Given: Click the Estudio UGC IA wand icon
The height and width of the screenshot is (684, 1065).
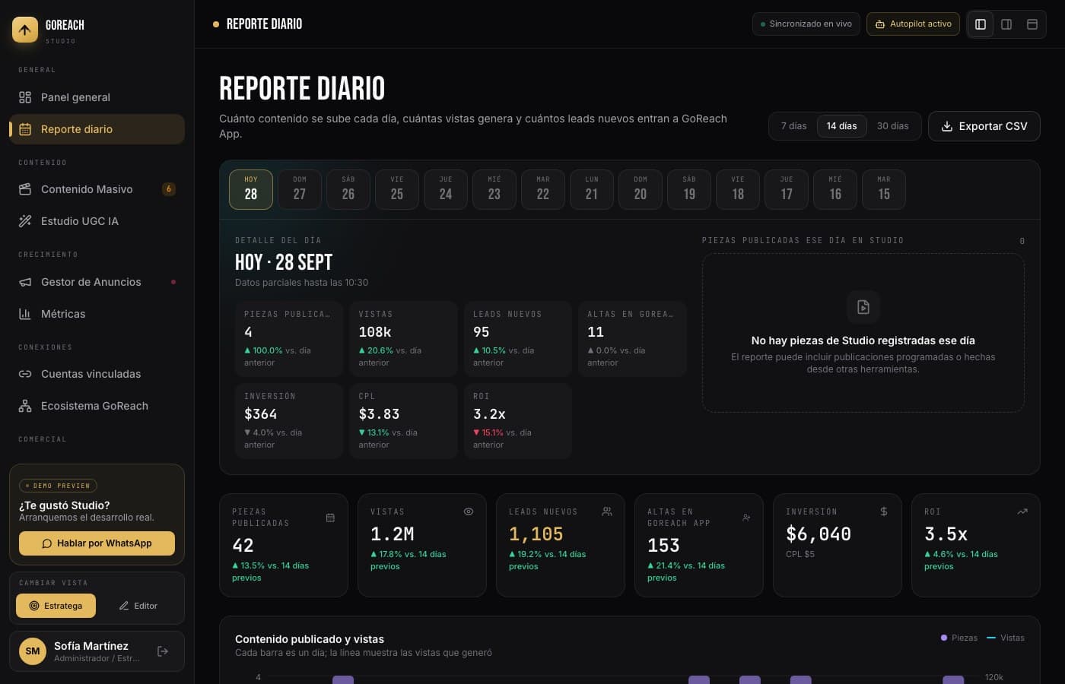Looking at the screenshot, I should tap(25, 221).
